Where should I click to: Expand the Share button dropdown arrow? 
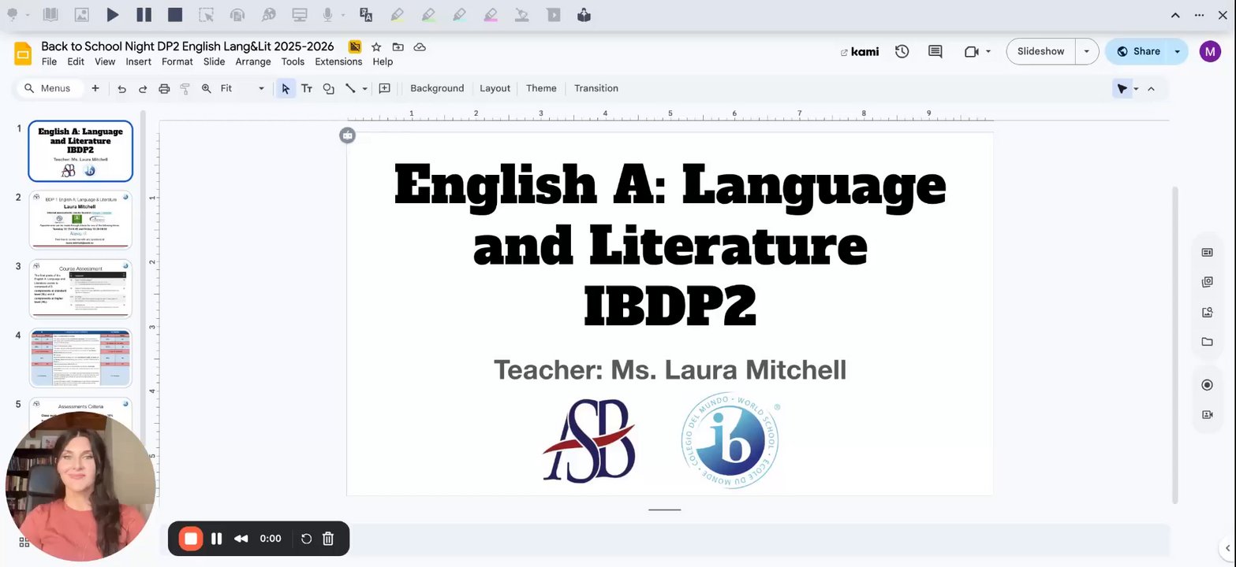coord(1177,51)
